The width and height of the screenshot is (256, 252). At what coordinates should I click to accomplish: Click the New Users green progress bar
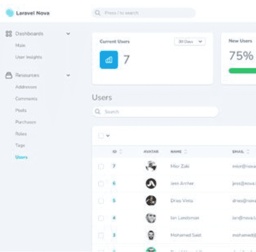(x=242, y=70)
